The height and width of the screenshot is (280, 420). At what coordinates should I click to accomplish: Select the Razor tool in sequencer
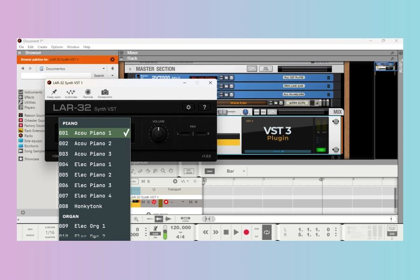[147, 171]
